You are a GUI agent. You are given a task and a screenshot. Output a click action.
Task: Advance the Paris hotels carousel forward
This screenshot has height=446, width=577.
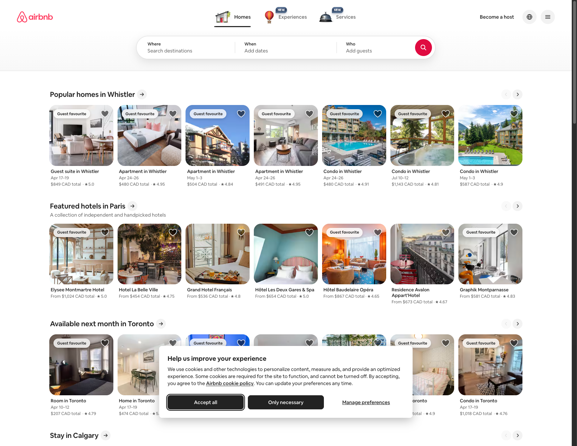pos(517,206)
